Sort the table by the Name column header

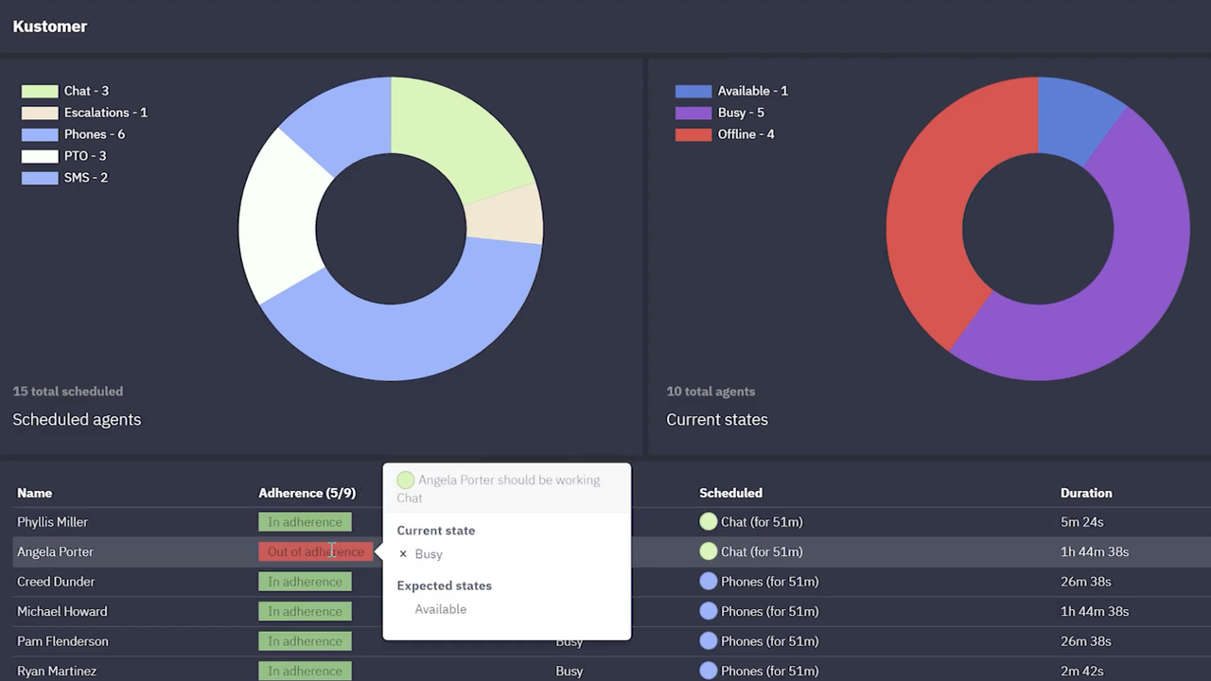coord(34,493)
